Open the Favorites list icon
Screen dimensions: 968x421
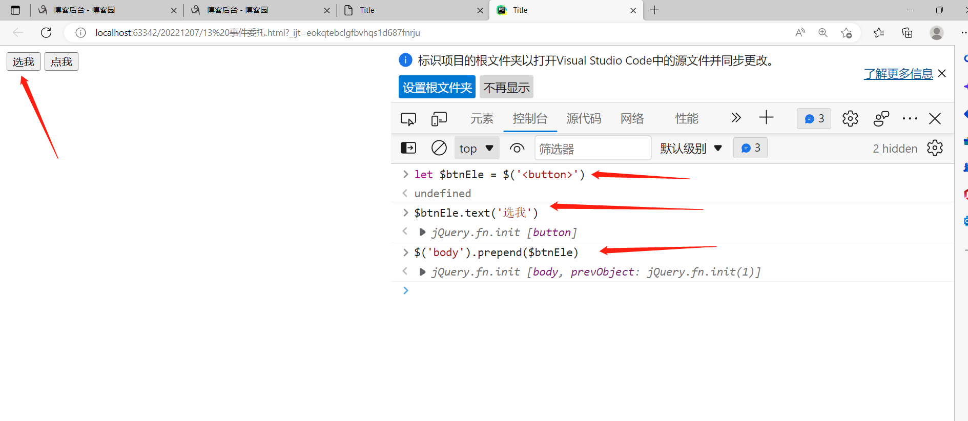click(x=879, y=33)
